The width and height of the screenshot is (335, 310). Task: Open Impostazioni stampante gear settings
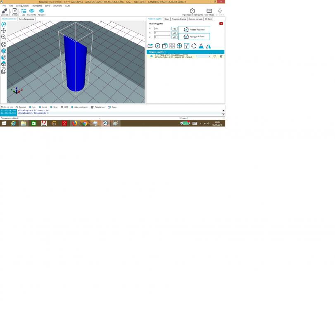point(192,11)
